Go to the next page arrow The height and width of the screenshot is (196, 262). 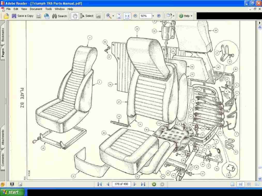pos(135,184)
